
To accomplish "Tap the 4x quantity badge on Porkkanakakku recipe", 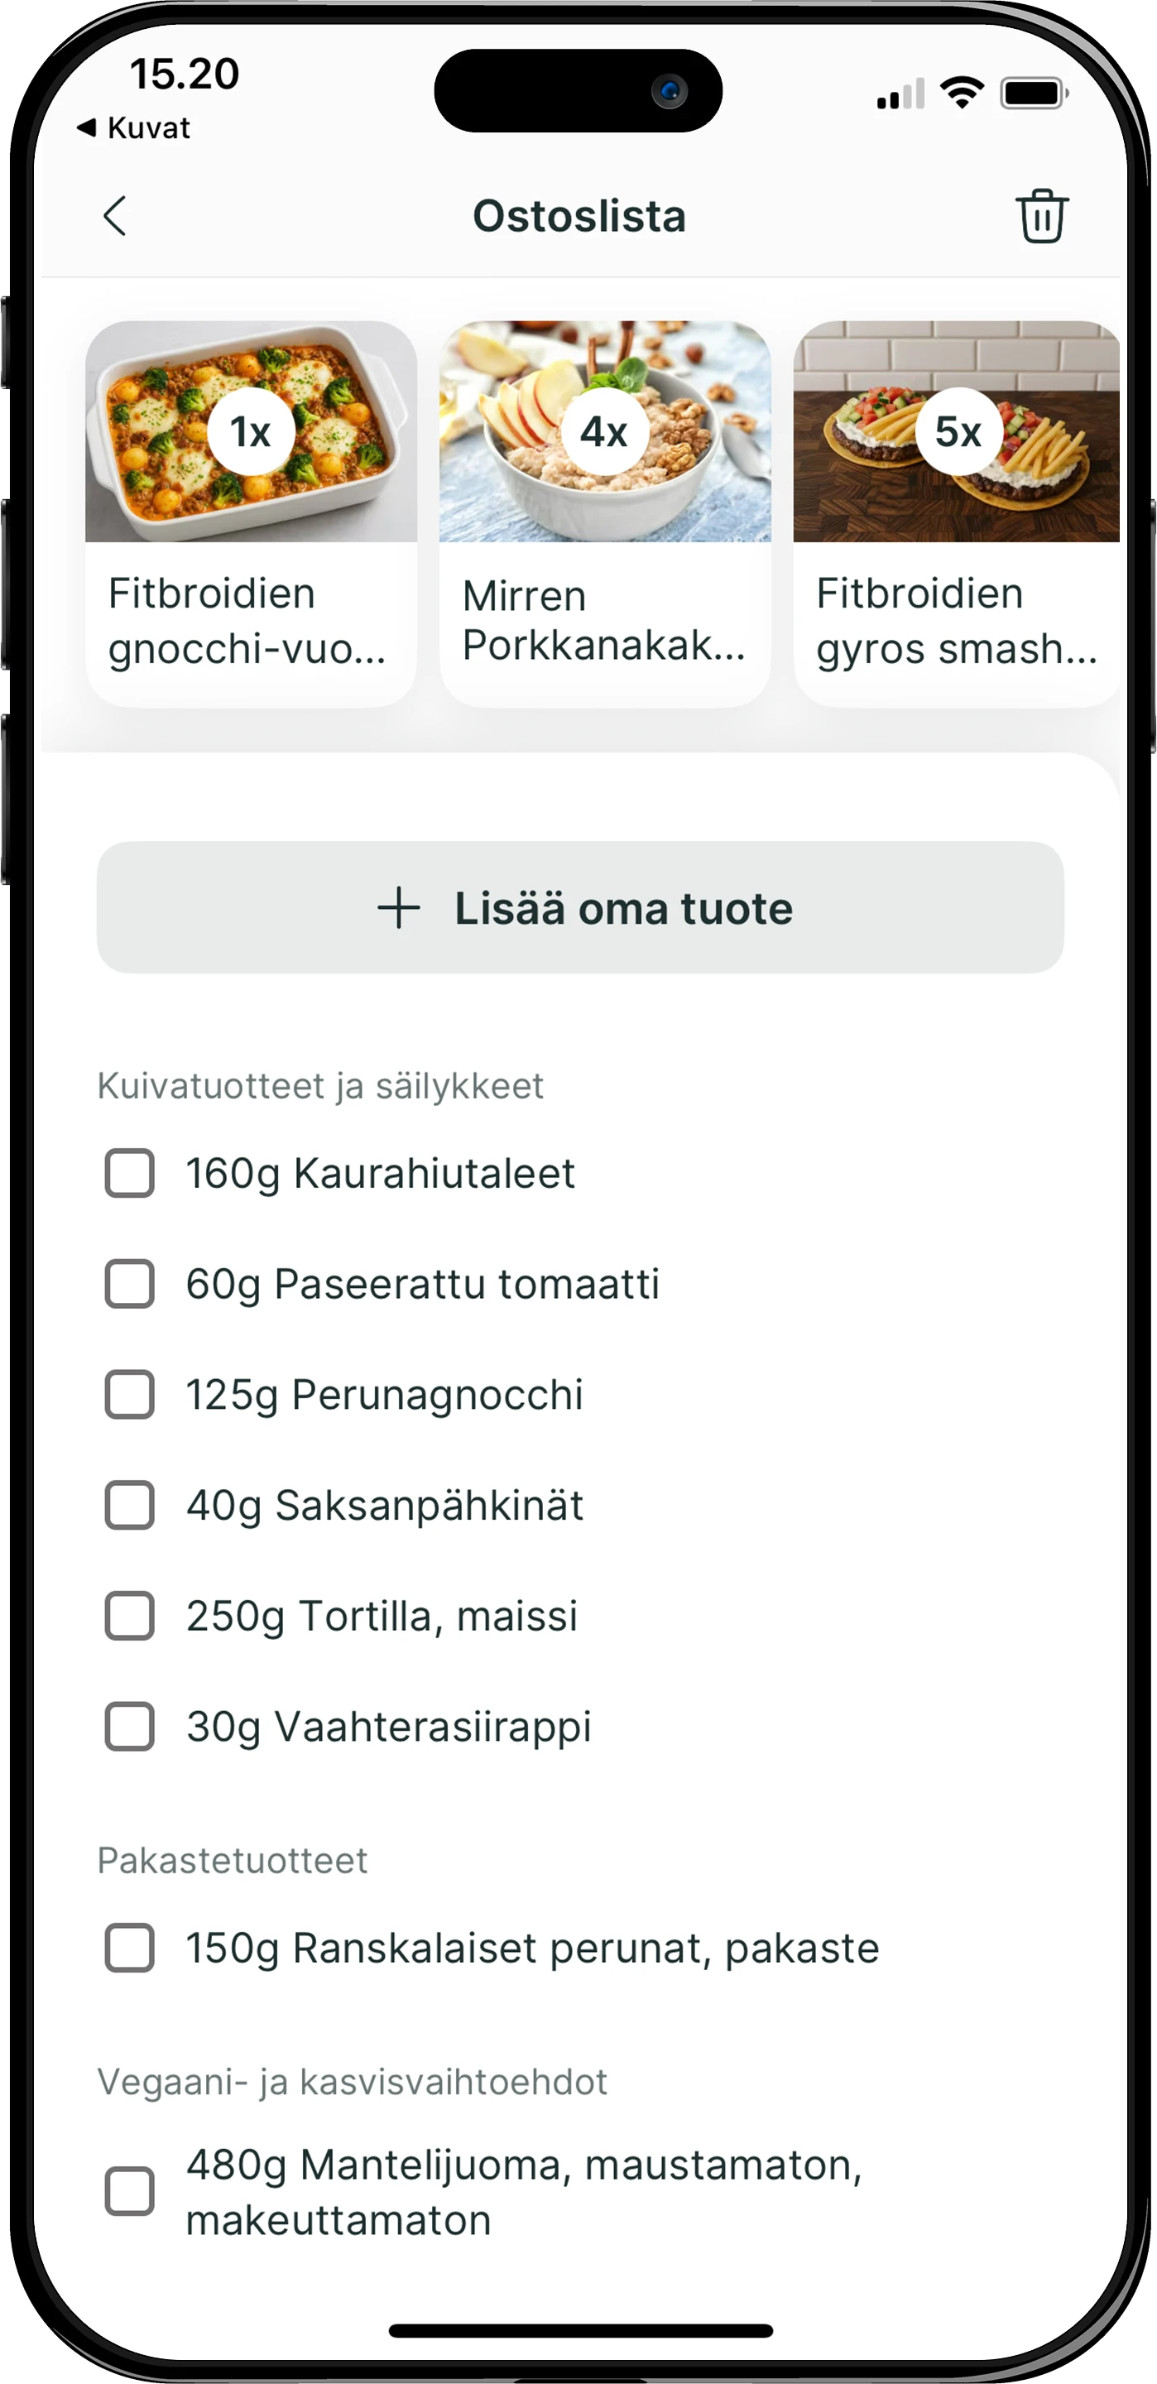I will click(604, 432).
